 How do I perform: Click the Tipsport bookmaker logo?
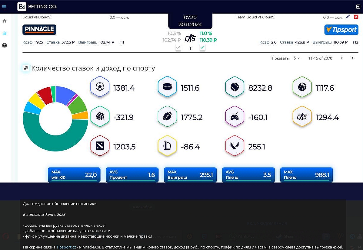click(x=341, y=30)
